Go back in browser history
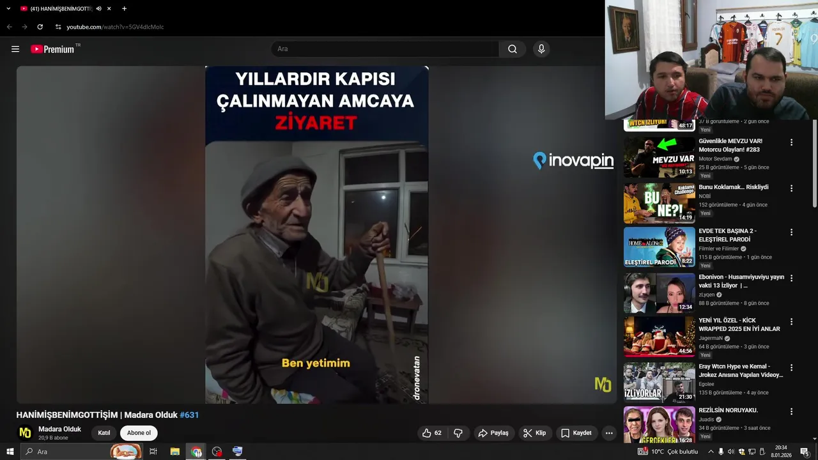 pos(9,27)
